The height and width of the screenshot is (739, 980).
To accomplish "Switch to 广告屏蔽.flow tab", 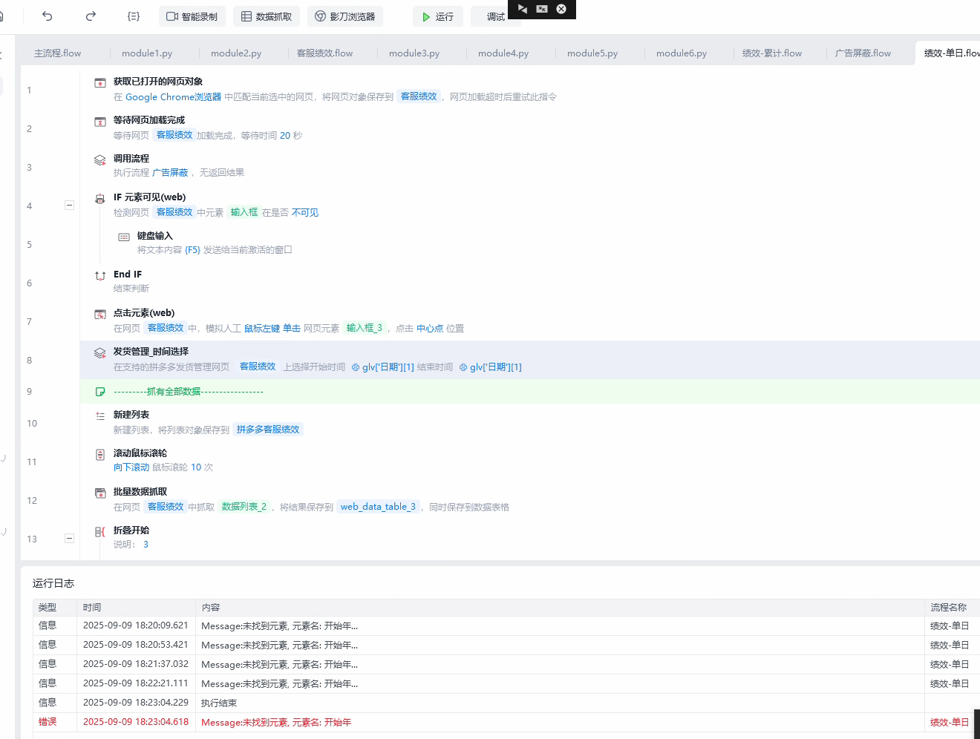I will [x=863, y=53].
